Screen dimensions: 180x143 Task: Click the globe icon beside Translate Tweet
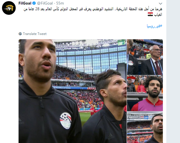point(20,34)
